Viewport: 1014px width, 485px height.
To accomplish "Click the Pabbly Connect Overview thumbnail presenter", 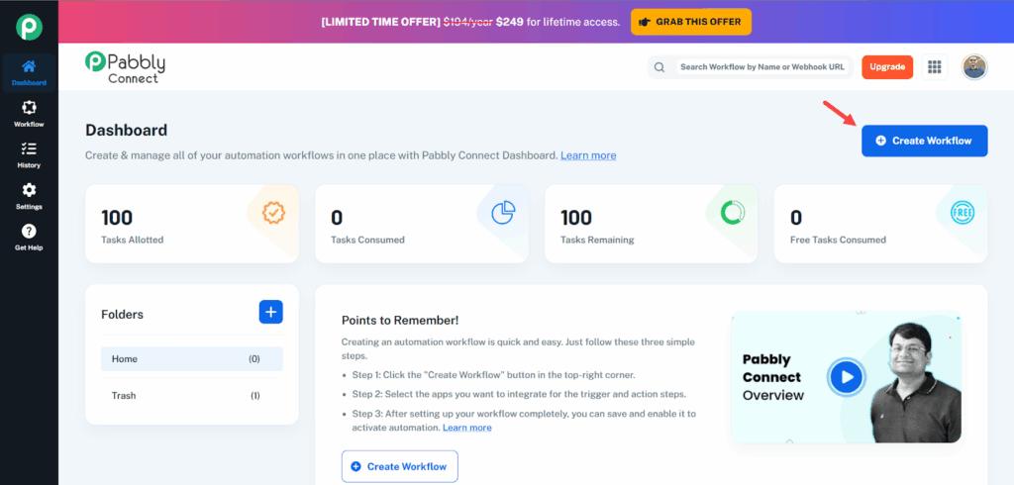I will click(x=916, y=383).
